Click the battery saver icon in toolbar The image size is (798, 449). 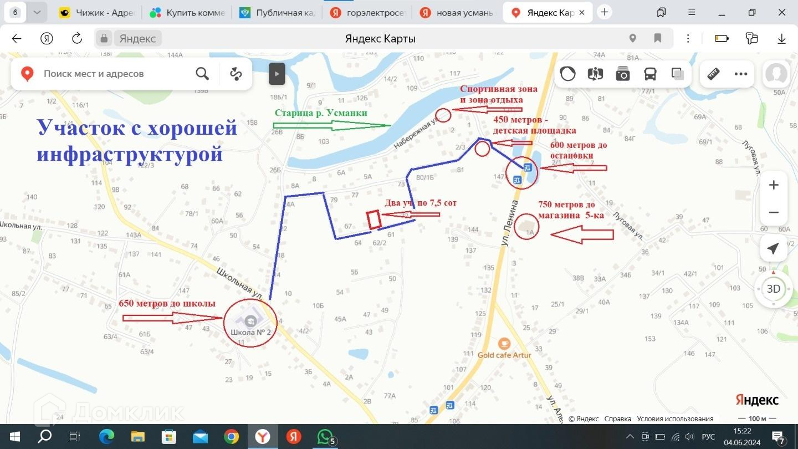[722, 38]
